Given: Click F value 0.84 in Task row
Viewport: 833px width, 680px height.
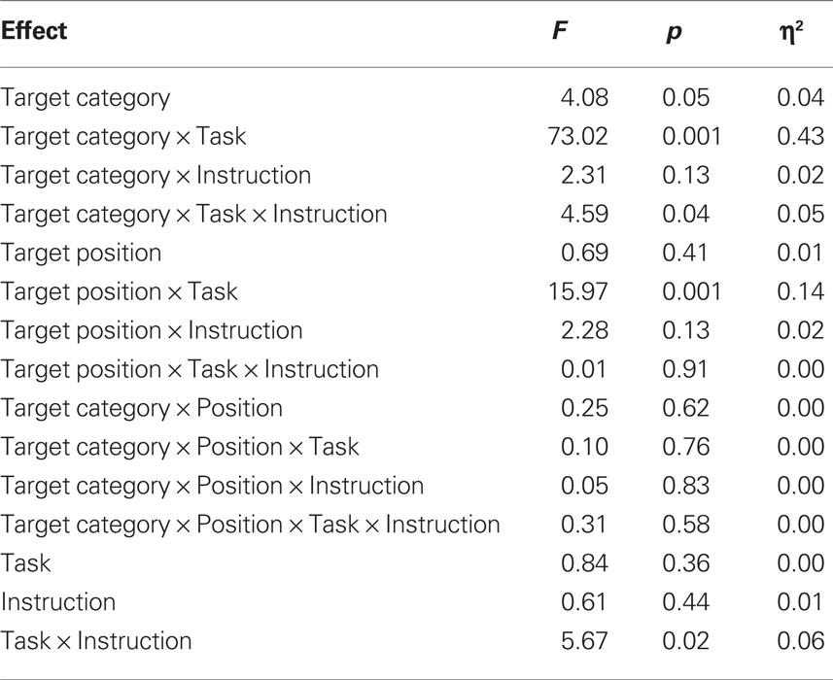Looking at the screenshot, I should (x=584, y=562).
